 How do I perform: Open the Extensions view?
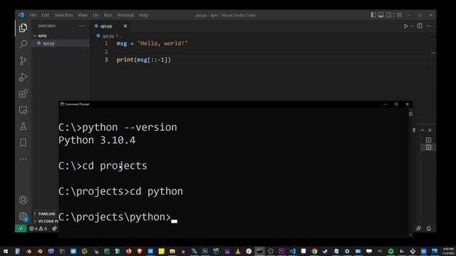23,93
